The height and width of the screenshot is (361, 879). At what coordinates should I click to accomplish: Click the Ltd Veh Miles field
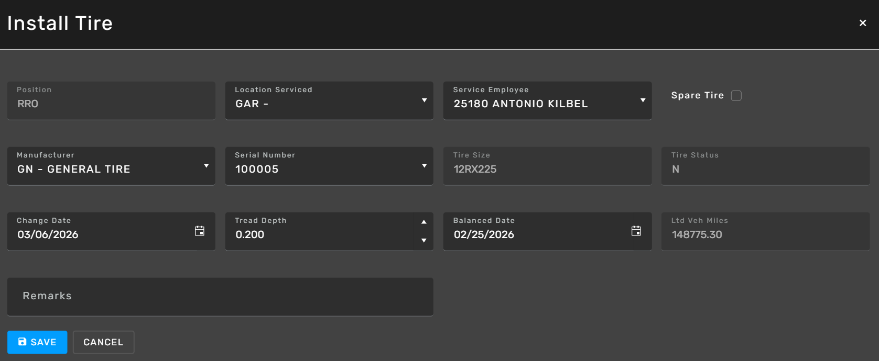pos(765,234)
